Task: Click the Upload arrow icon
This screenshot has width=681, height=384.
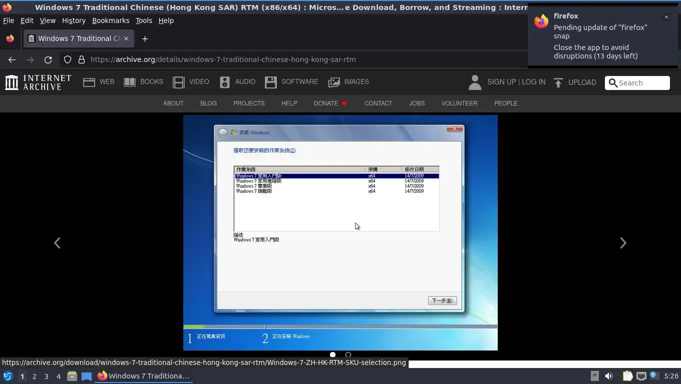Action: click(x=558, y=82)
